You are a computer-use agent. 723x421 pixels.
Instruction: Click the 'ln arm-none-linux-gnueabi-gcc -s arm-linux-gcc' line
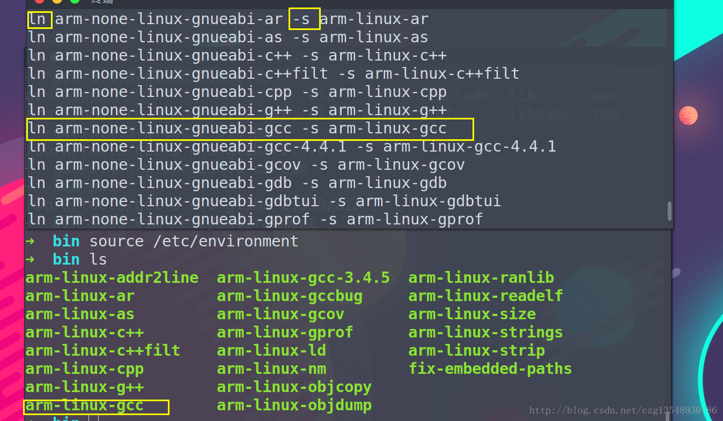[x=238, y=129]
